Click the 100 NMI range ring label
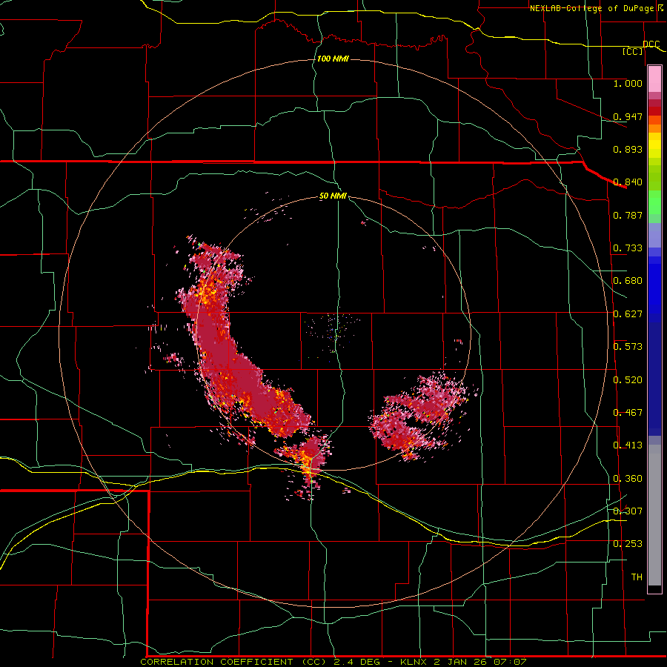This screenshot has width=667, height=667. (333, 59)
